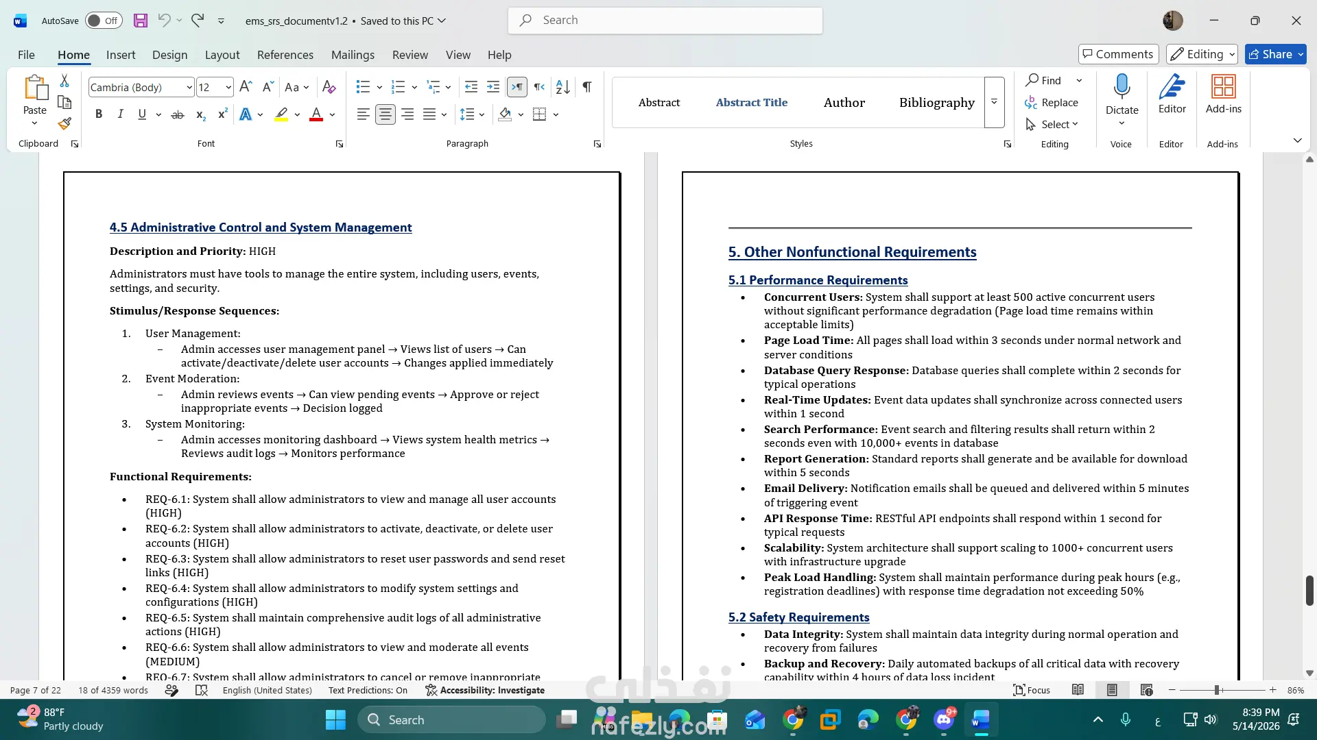The height and width of the screenshot is (740, 1317).
Task: Sort the selected text alphabetically
Action: point(562,87)
